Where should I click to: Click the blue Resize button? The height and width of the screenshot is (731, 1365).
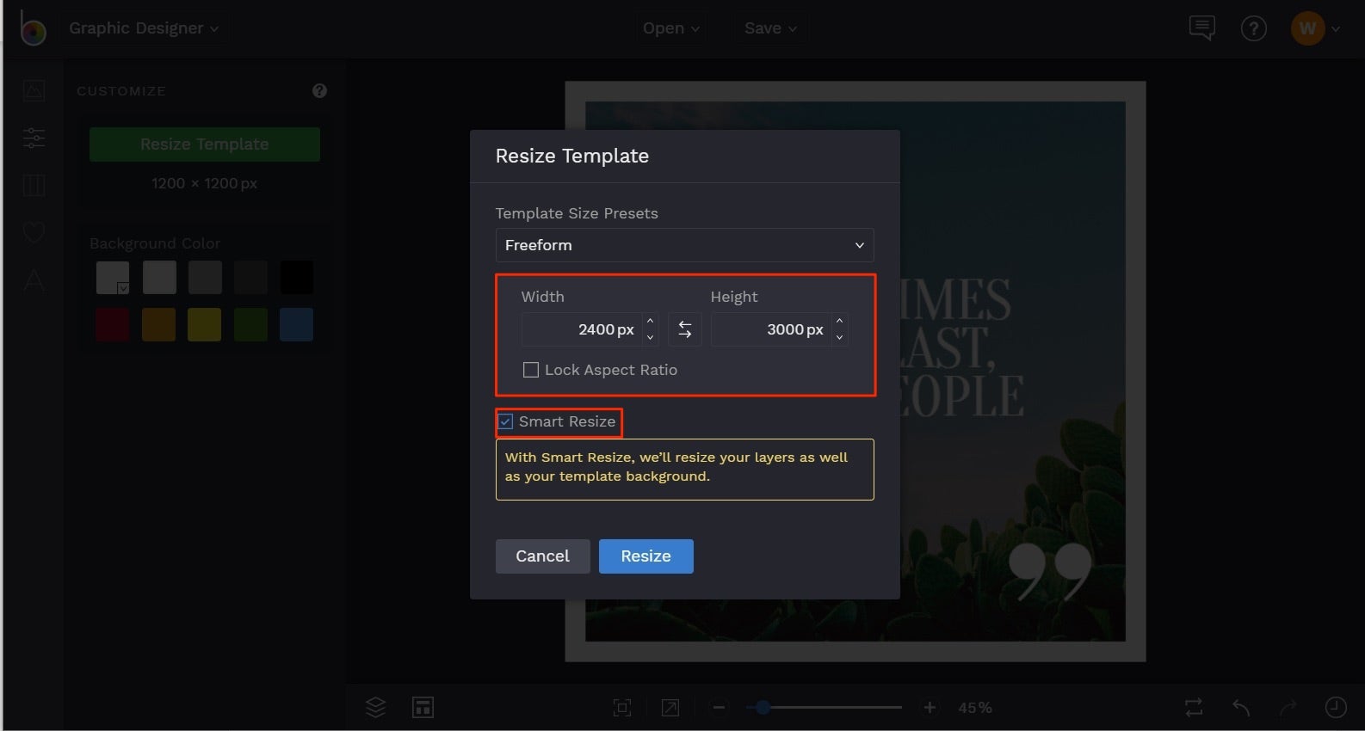[645, 556]
